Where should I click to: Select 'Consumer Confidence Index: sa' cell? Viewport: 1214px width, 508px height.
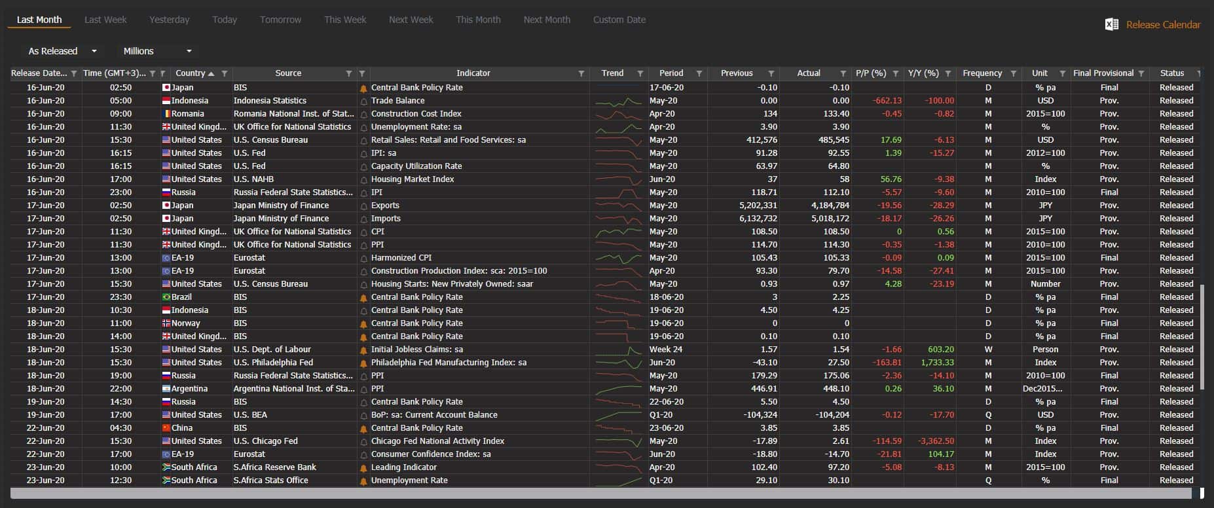431,454
